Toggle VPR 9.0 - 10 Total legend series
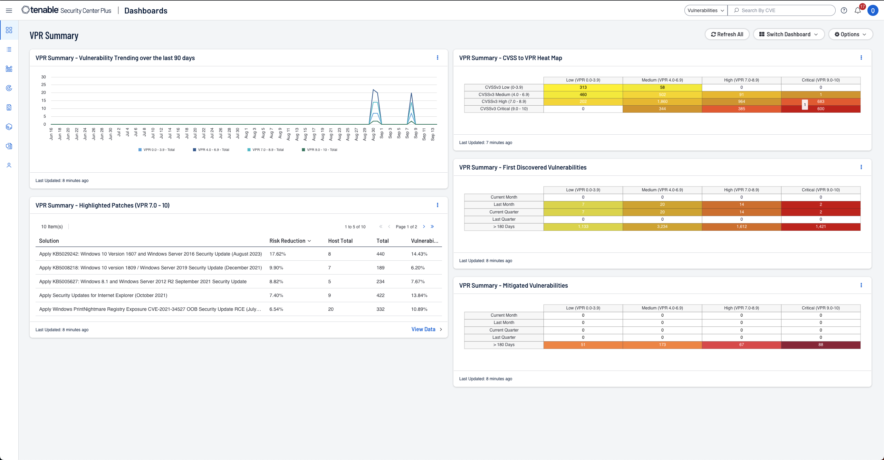This screenshot has height=460, width=884. (x=322, y=150)
